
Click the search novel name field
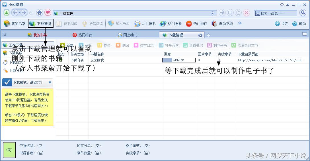pos(275,13)
